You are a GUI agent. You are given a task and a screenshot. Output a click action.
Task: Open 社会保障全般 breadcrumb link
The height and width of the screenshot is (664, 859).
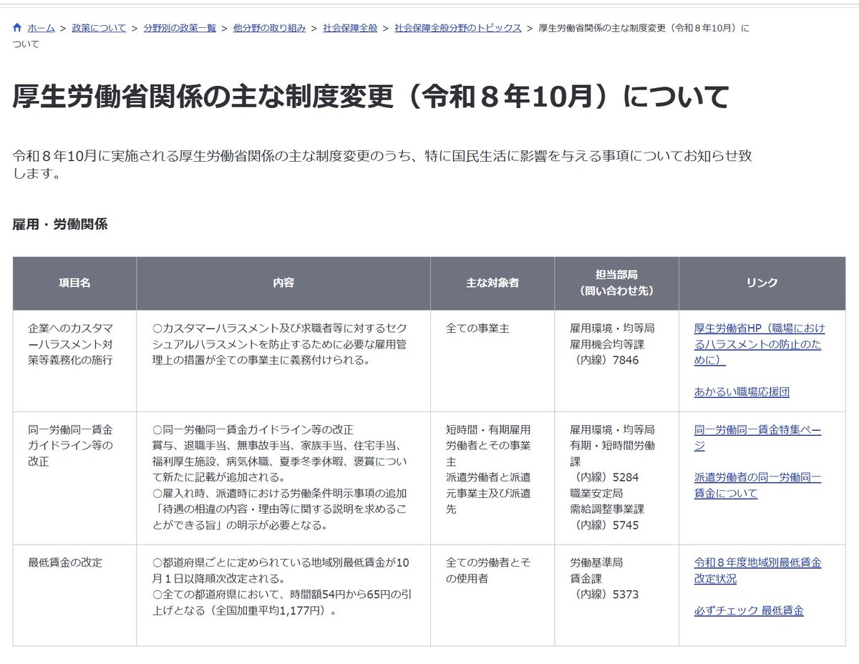(x=350, y=28)
